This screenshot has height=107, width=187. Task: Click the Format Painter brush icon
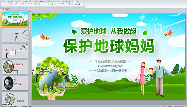pos(38,2)
